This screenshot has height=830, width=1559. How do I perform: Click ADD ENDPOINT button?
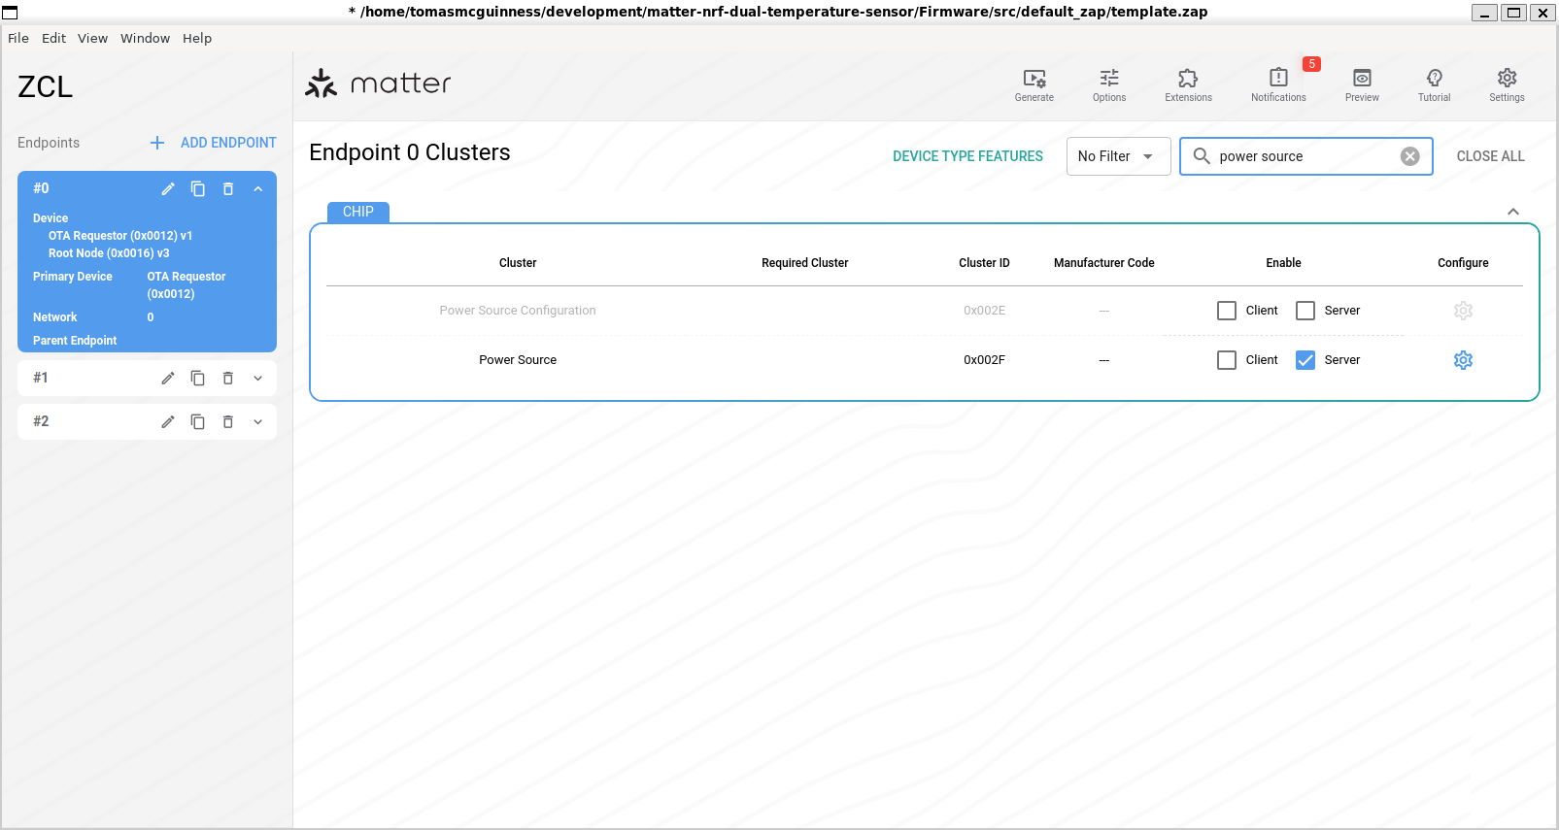[214, 143]
